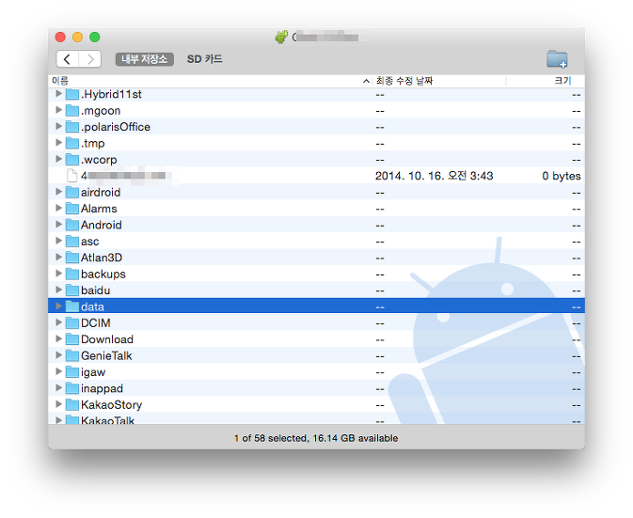Select the KakaoStory folder name
The height and width of the screenshot is (518, 633).
tap(111, 404)
